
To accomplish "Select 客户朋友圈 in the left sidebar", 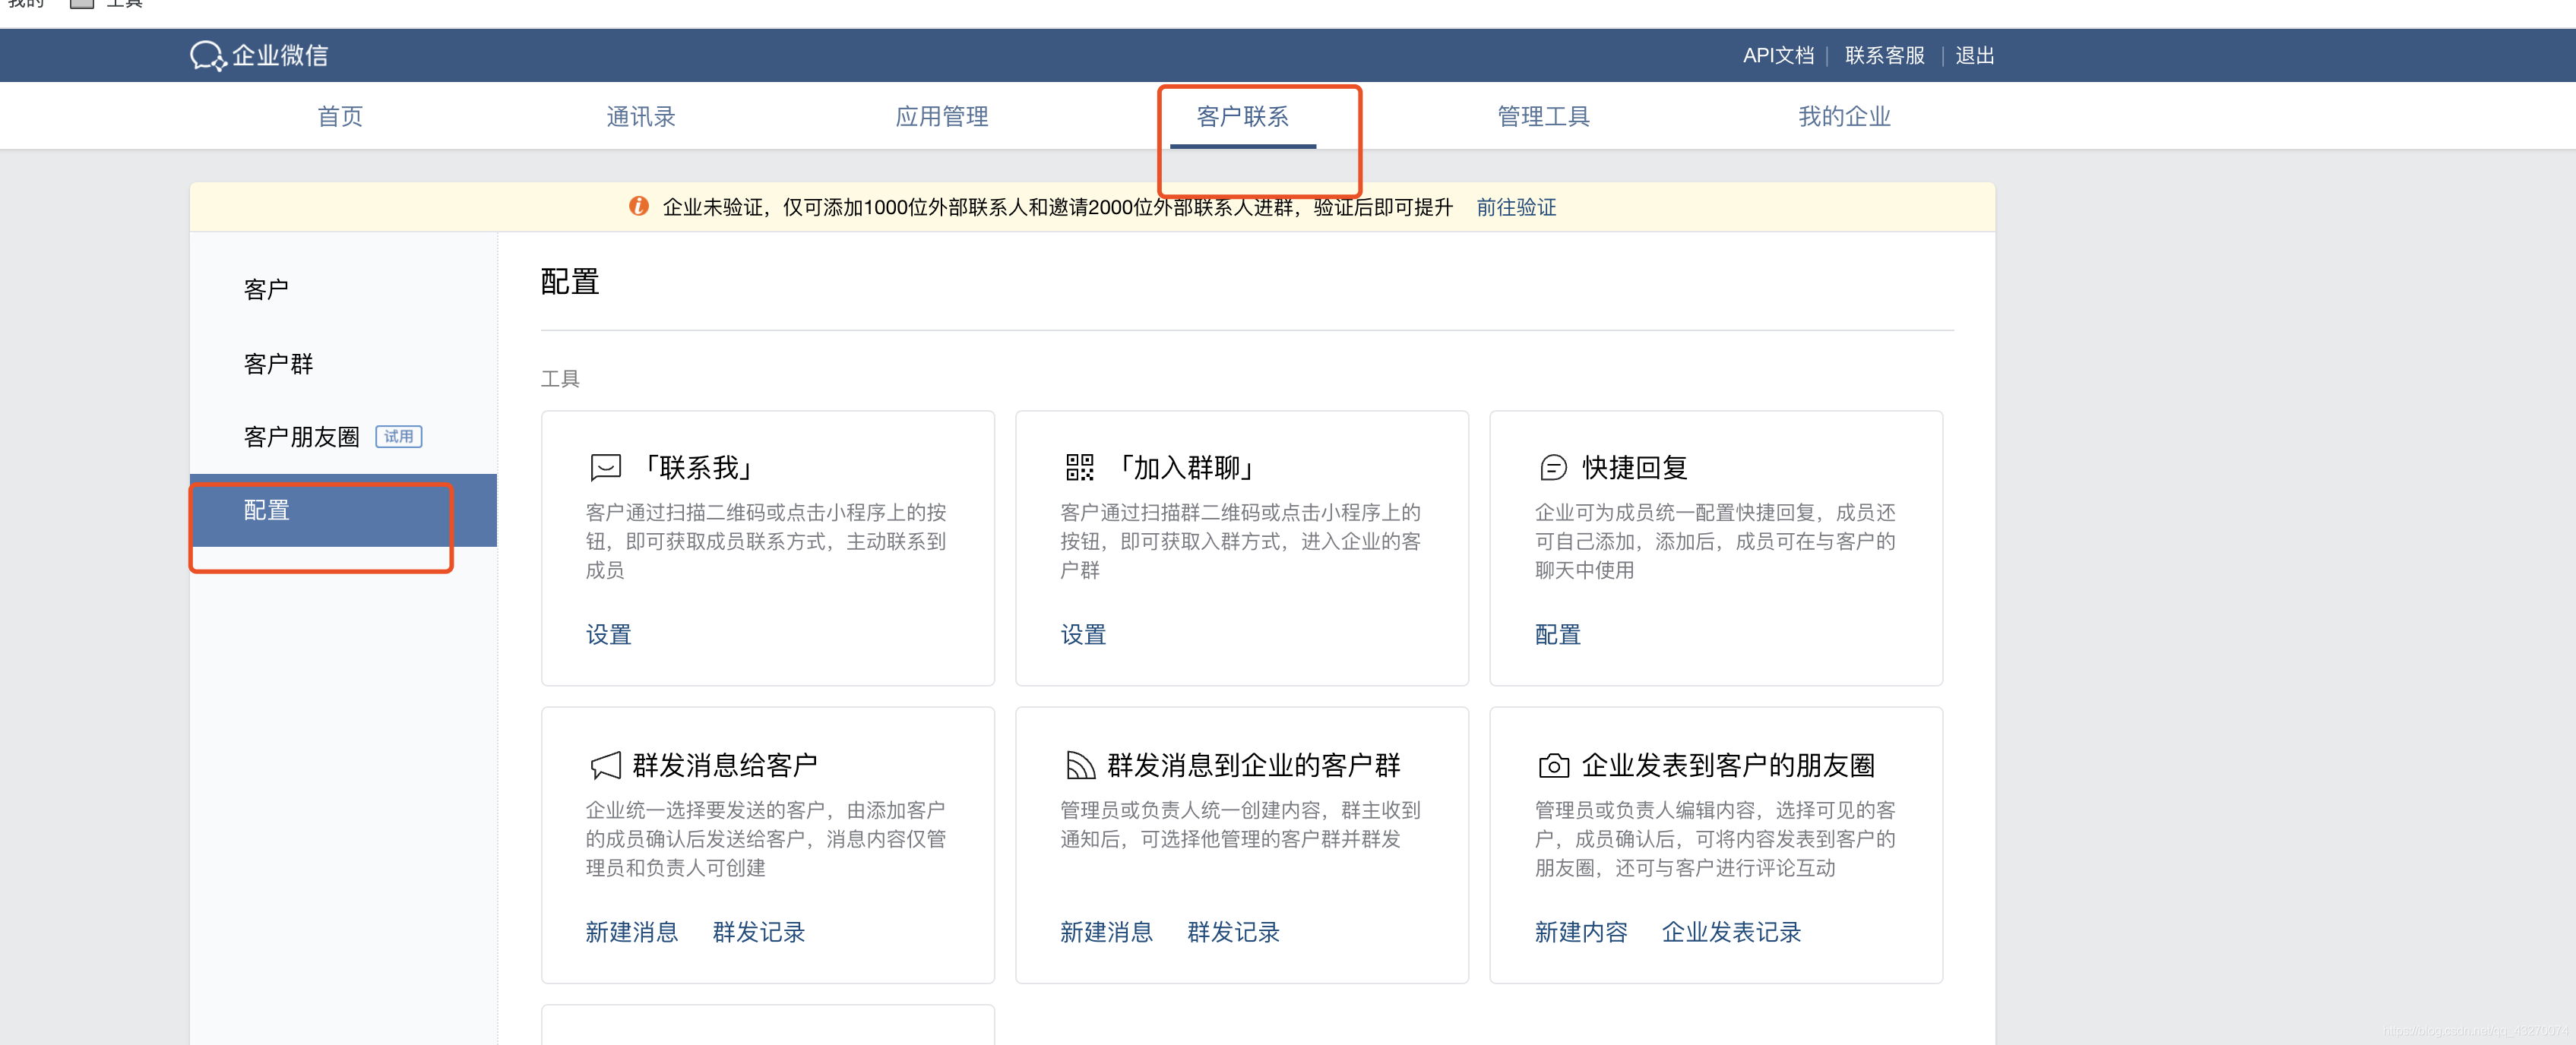I will (301, 437).
